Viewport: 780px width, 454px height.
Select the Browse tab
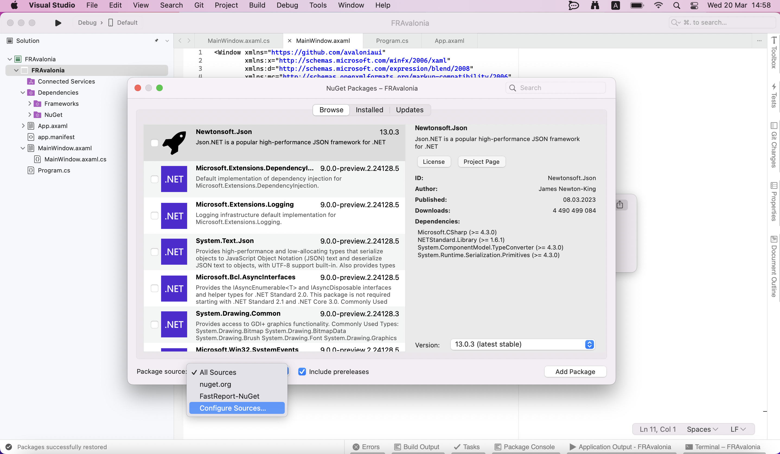pyautogui.click(x=331, y=110)
